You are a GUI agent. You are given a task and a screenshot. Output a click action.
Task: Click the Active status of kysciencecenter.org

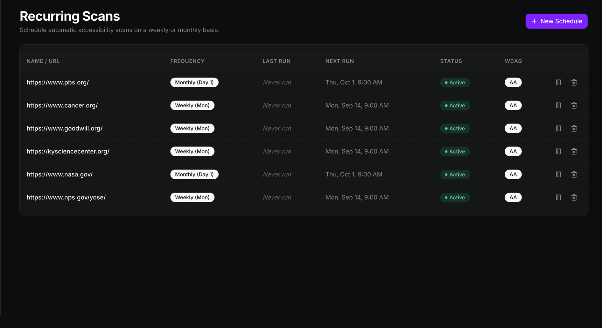click(455, 151)
